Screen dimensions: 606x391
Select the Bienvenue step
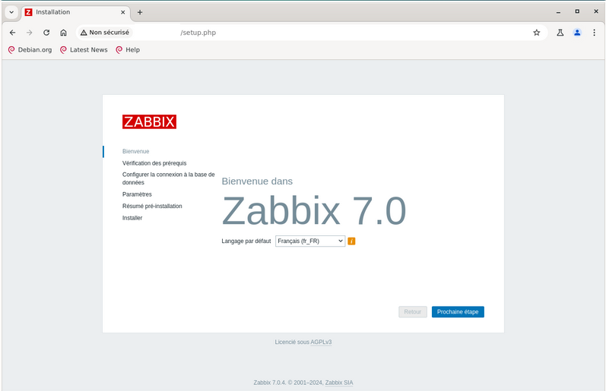tap(135, 151)
